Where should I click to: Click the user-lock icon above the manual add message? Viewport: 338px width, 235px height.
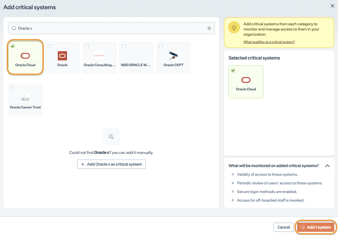pyautogui.click(x=111, y=137)
